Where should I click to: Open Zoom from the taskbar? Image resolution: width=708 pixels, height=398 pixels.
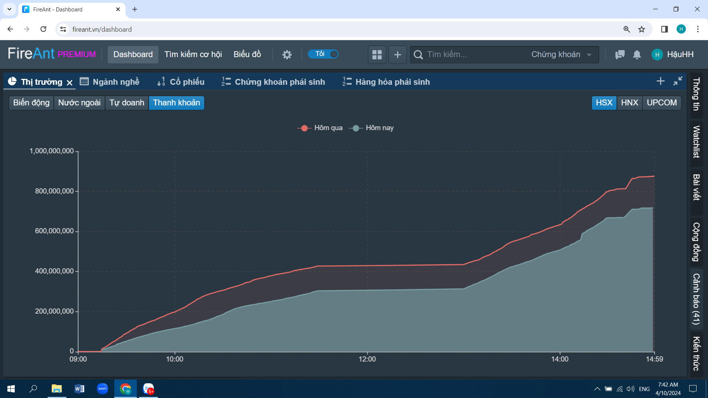[103, 389]
